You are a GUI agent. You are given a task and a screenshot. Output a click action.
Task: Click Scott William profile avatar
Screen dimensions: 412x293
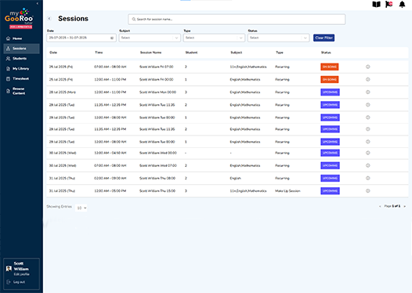[9, 269]
